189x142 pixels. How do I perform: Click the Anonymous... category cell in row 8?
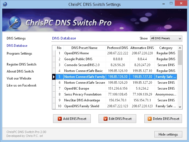coord(166,94)
